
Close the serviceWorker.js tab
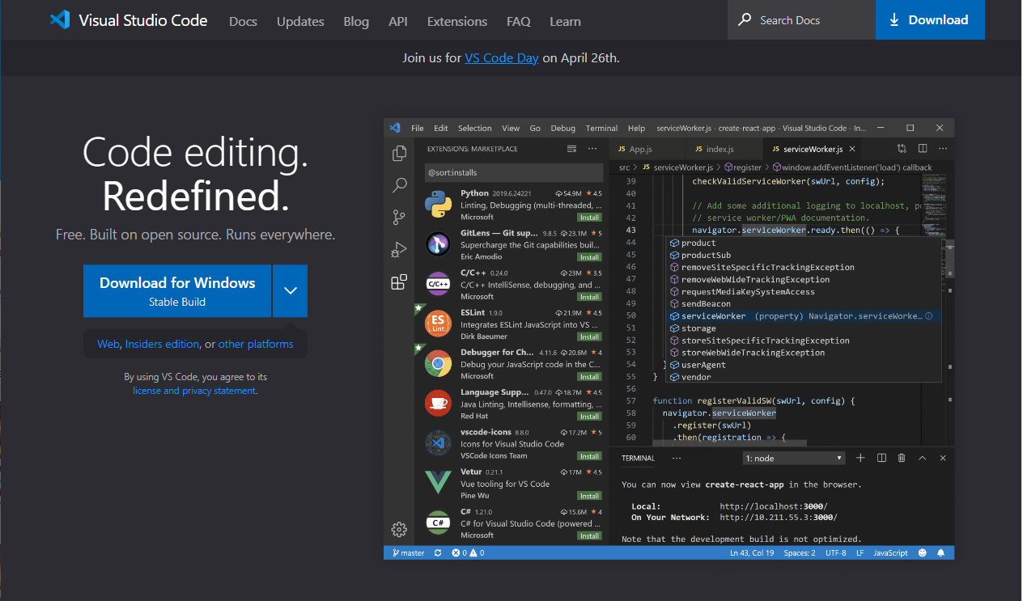coord(852,149)
